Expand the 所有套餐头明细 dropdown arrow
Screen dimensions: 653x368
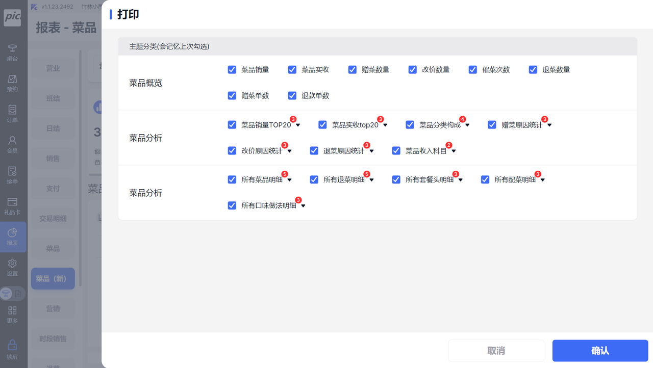pyautogui.click(x=461, y=180)
